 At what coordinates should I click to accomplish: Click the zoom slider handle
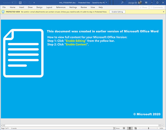click(149, 128)
